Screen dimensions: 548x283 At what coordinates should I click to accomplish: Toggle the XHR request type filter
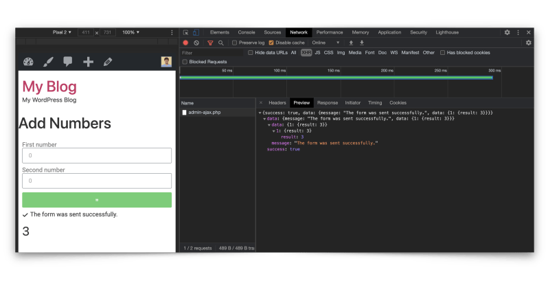pos(306,53)
